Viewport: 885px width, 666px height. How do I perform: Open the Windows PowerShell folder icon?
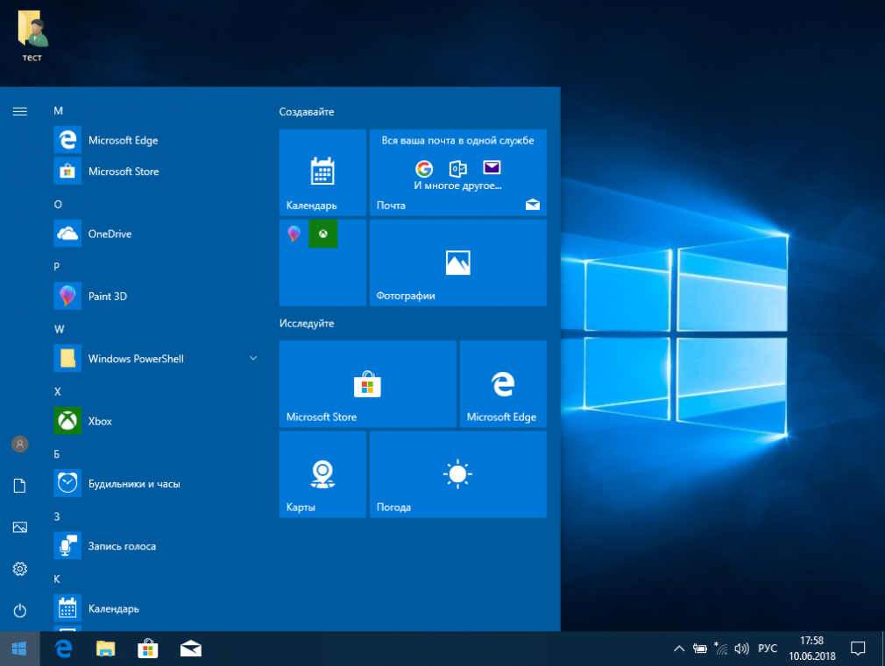67,359
